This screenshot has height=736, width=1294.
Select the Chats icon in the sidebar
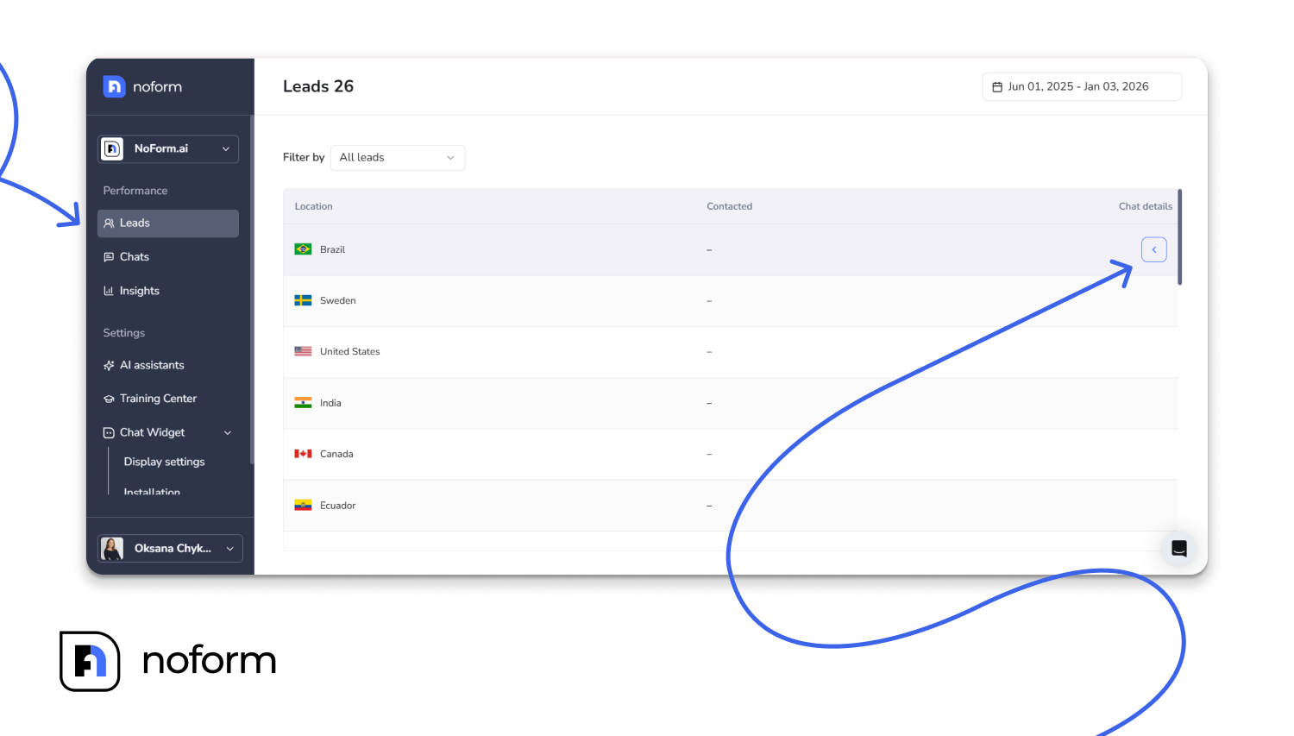109,256
